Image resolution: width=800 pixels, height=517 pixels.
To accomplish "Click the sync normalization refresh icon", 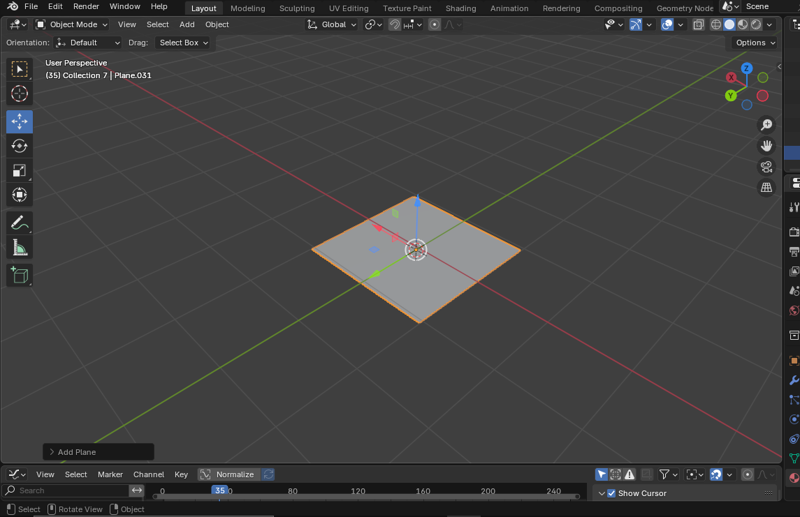I will (x=268, y=474).
